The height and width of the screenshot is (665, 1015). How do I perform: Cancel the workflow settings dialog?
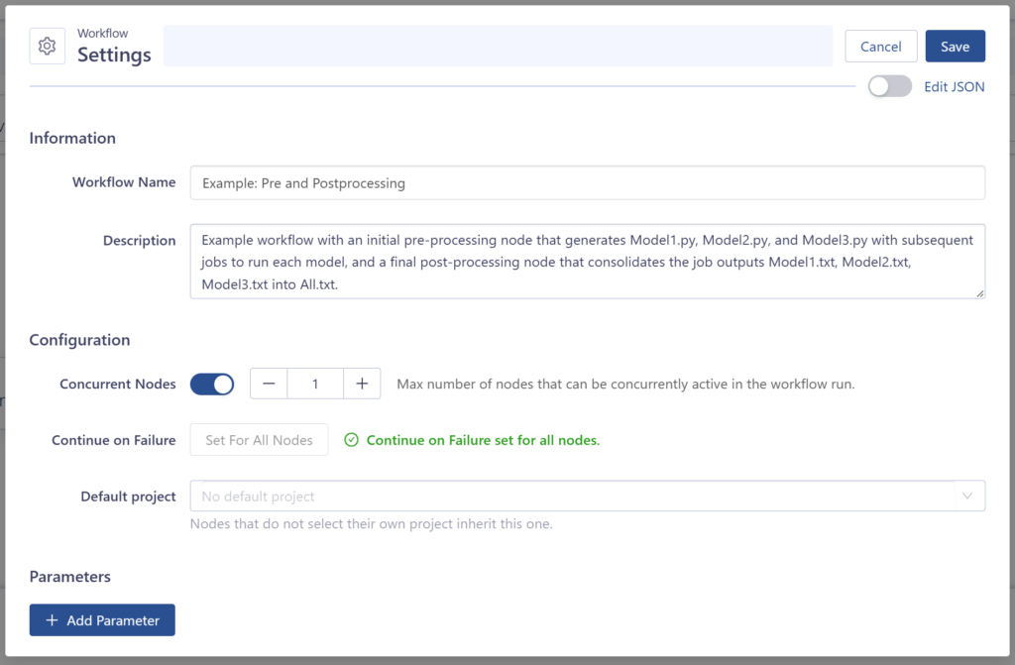(x=880, y=47)
